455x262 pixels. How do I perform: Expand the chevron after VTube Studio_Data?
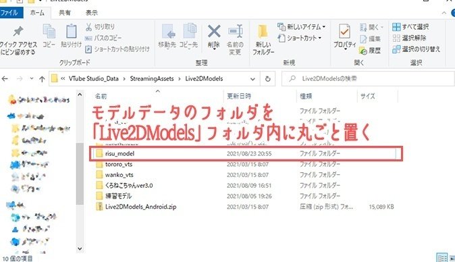click(124, 79)
